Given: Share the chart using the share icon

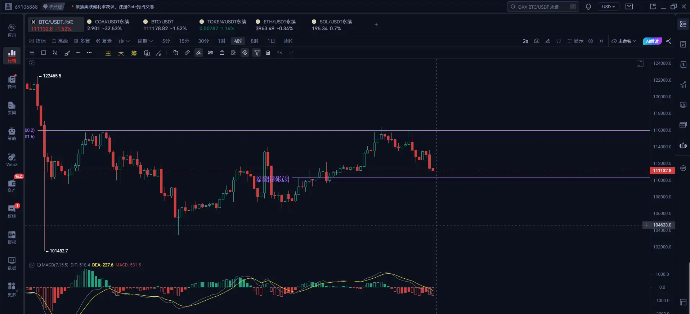Looking at the screenshot, I should coord(669,41).
